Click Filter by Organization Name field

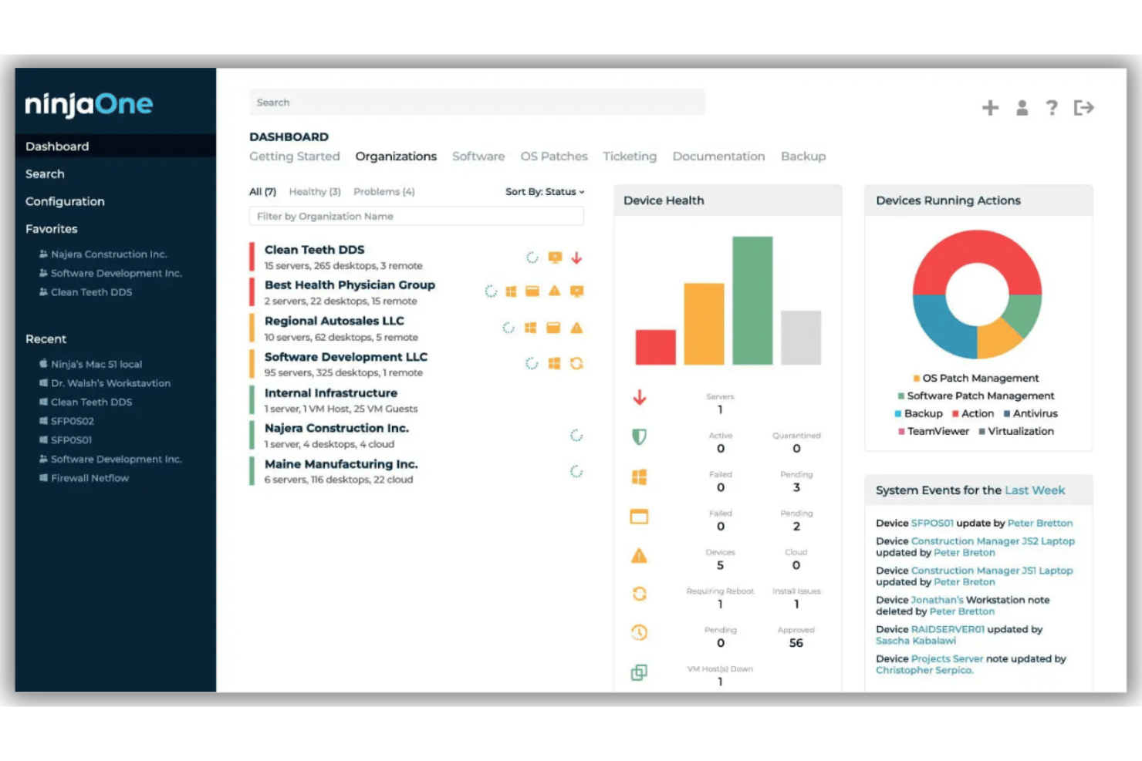coord(417,217)
